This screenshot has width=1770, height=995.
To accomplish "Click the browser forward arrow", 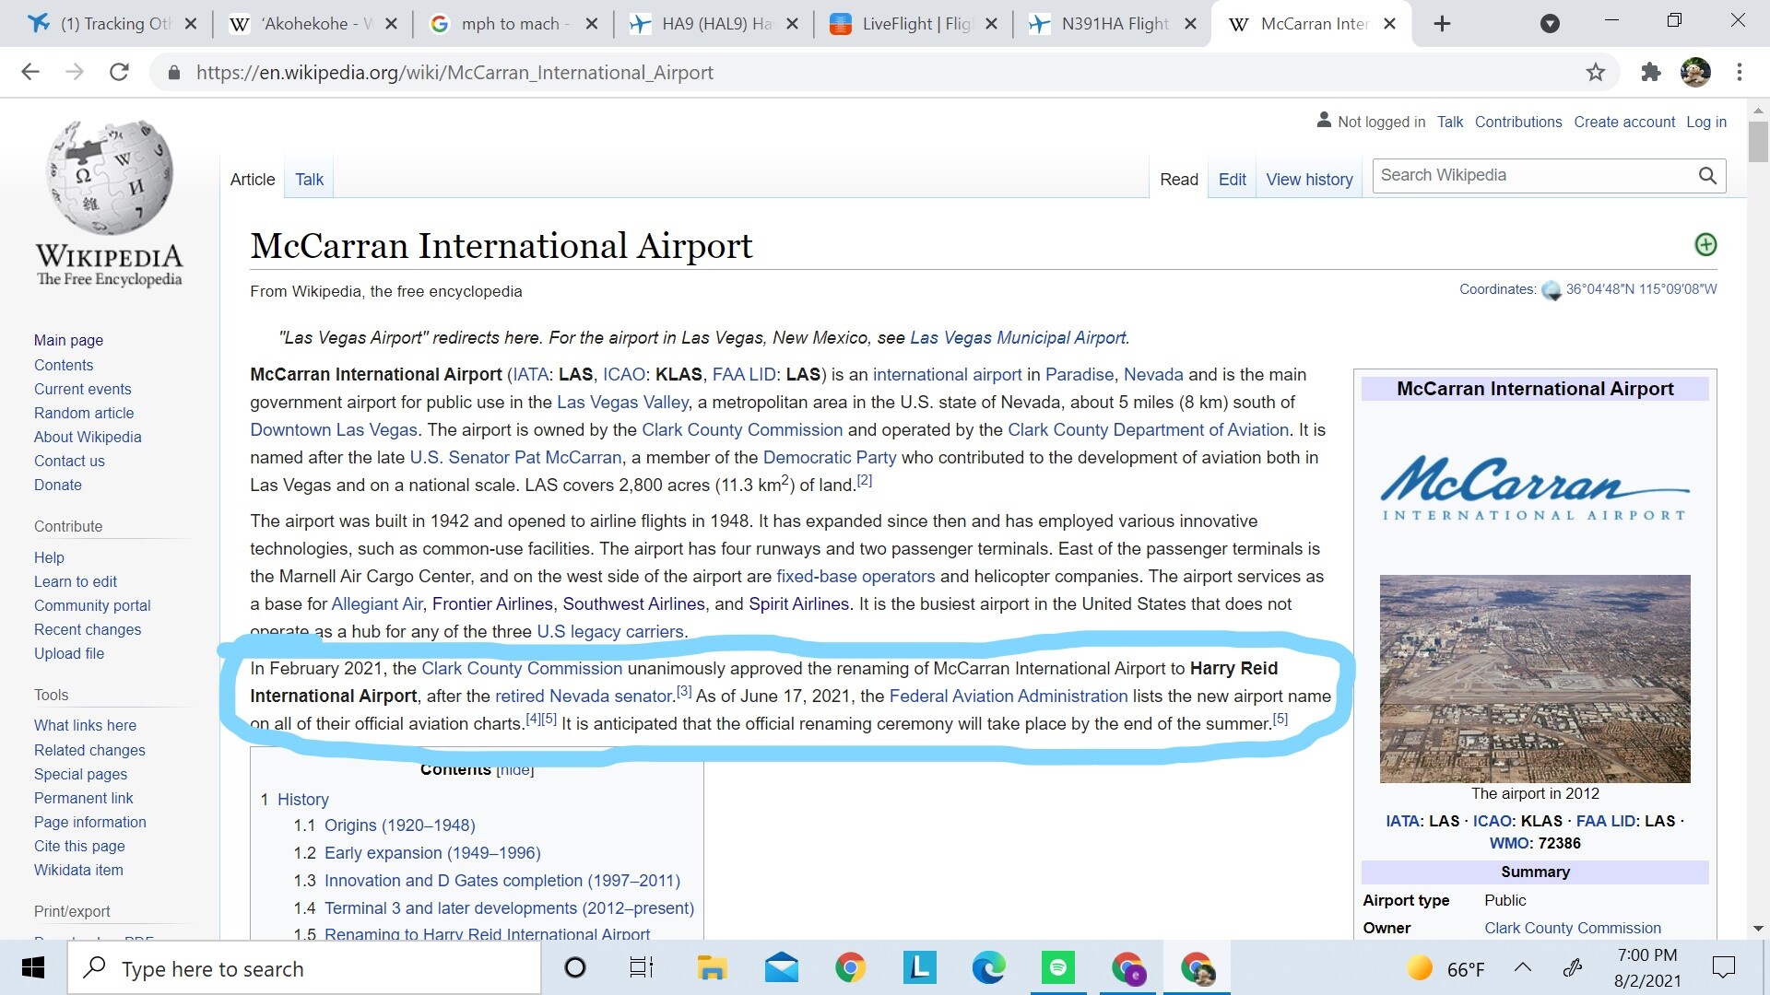I will (75, 72).
